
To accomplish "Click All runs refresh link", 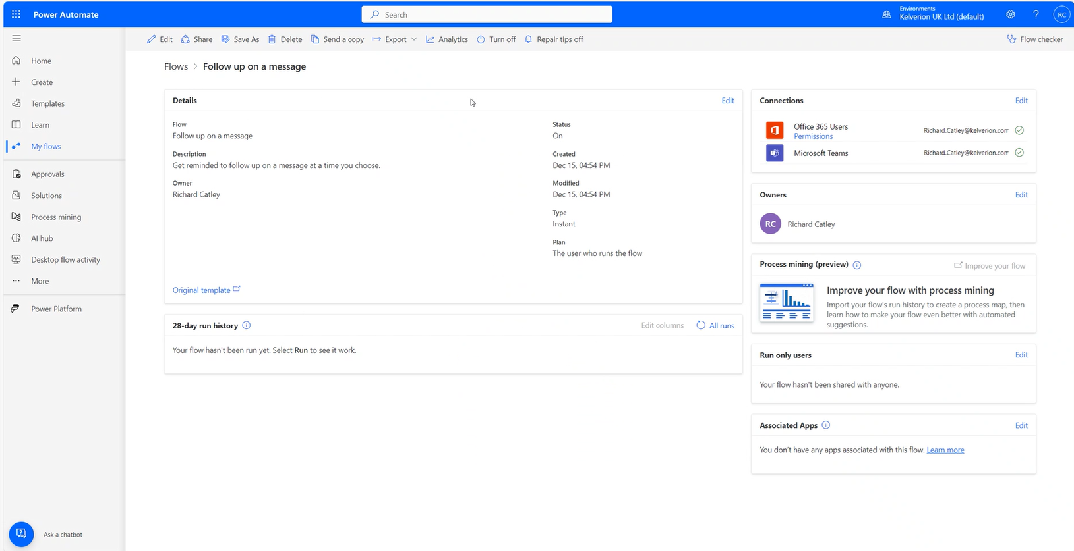I will click(715, 325).
